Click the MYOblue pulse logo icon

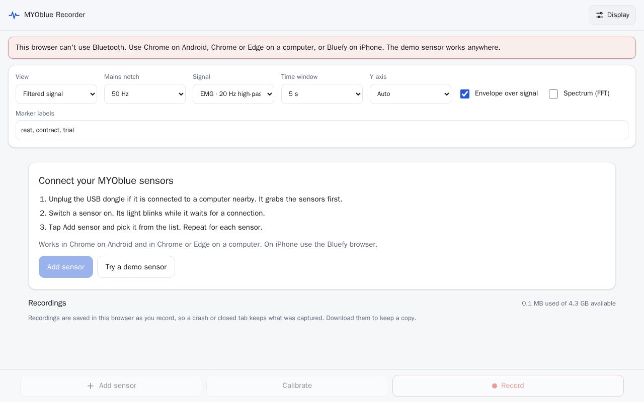pos(14,15)
